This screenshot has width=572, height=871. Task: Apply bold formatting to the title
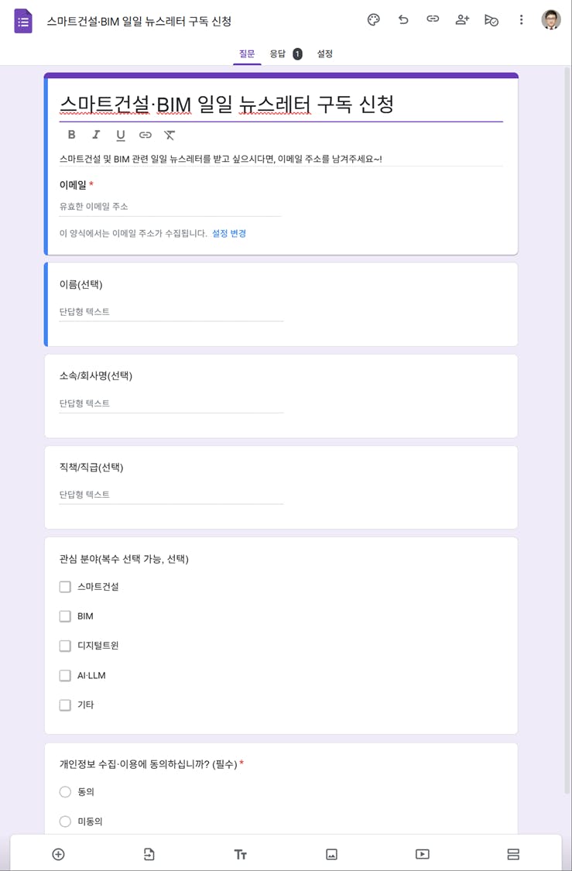(72, 135)
